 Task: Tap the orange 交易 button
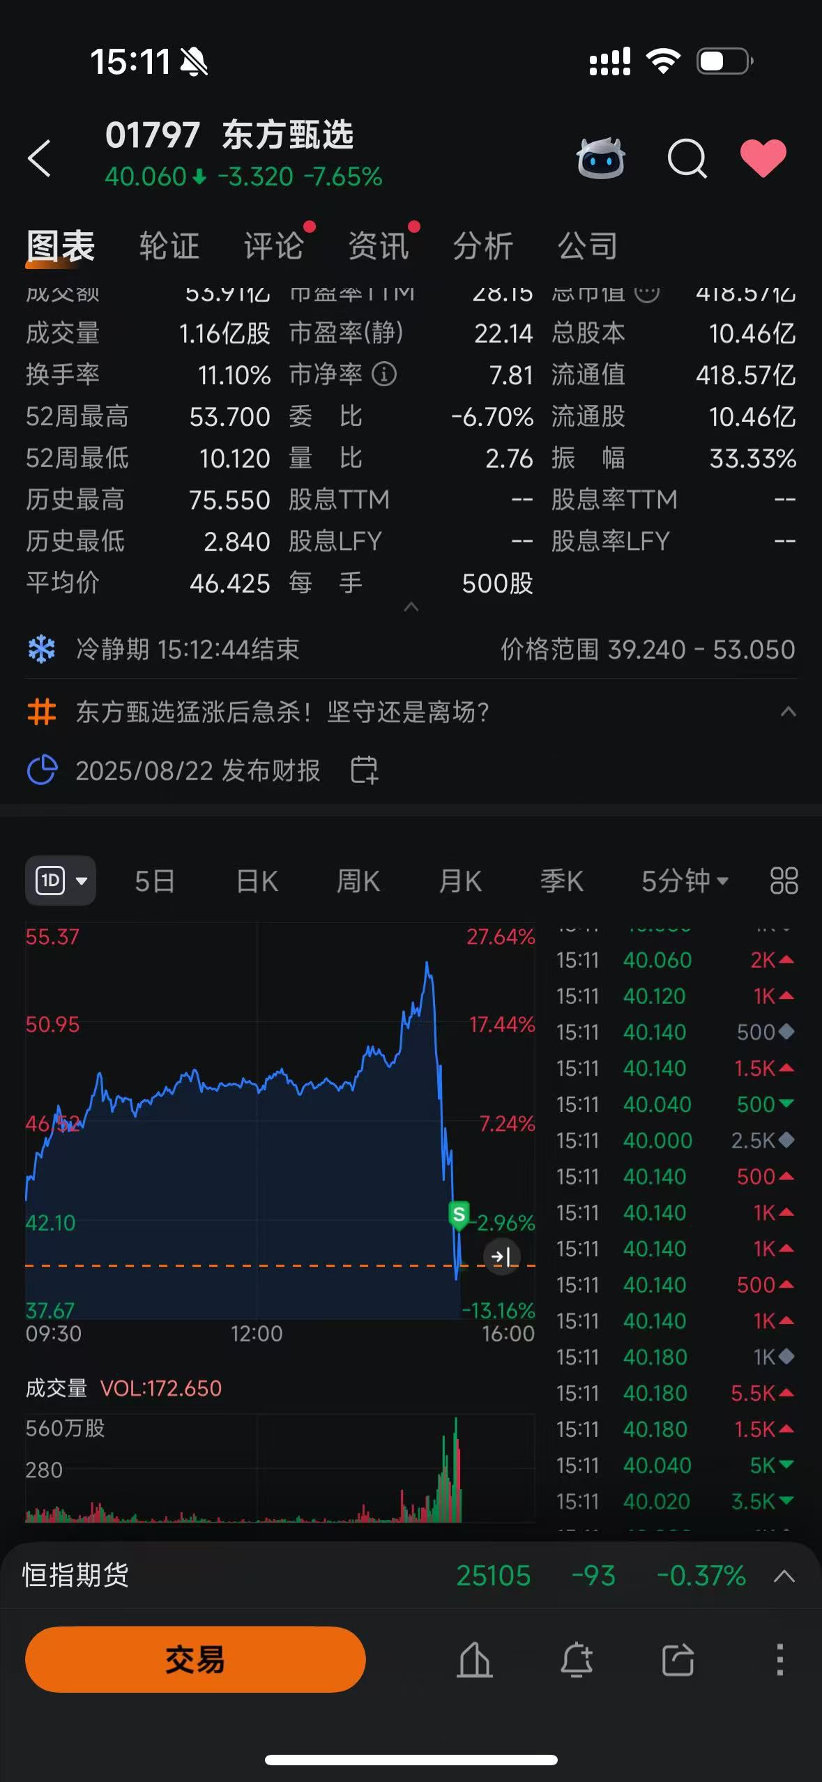pyautogui.click(x=195, y=1659)
